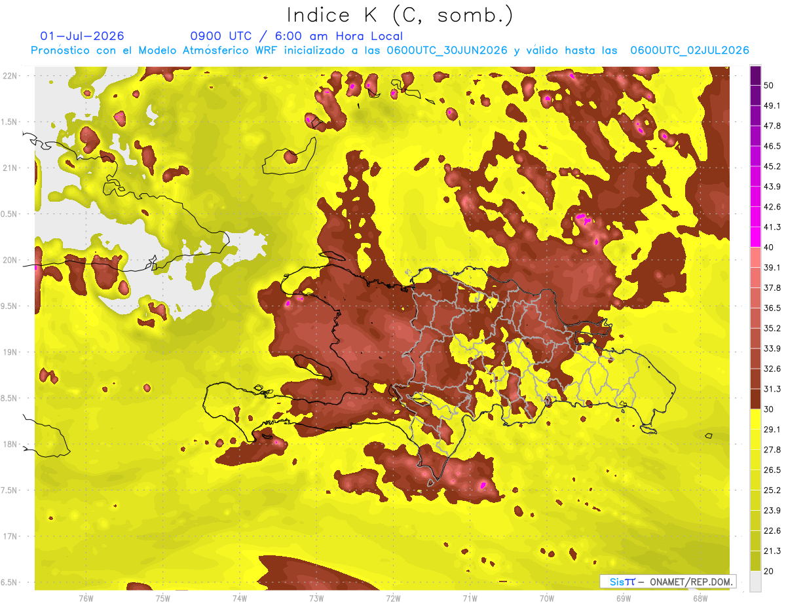Click the "26.5" color scale value
This screenshot has height=607, width=786.
coord(772,470)
